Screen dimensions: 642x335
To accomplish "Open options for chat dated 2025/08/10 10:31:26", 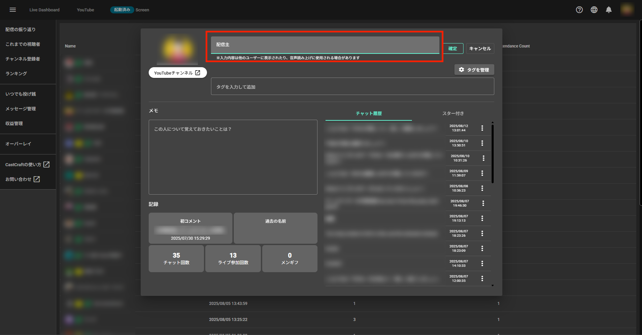I will click(484, 158).
